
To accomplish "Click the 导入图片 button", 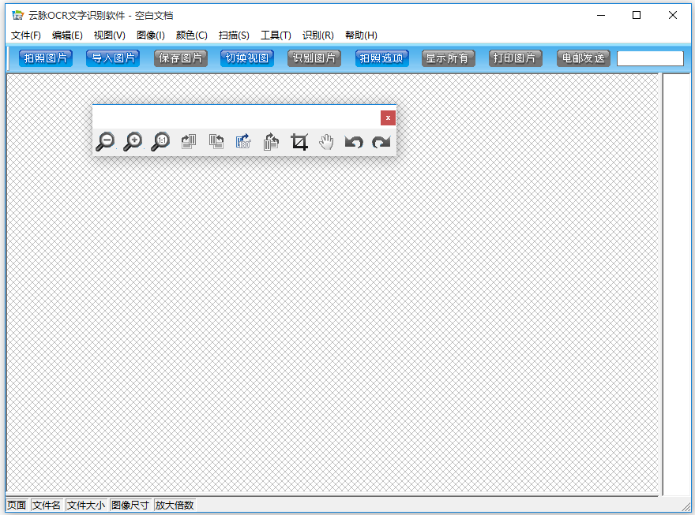I will pyautogui.click(x=113, y=58).
